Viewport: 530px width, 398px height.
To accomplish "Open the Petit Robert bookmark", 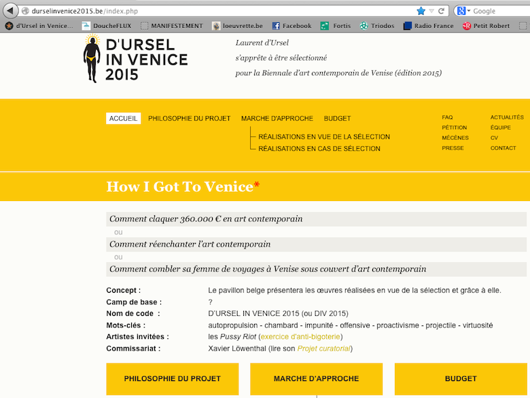I will coord(486,26).
